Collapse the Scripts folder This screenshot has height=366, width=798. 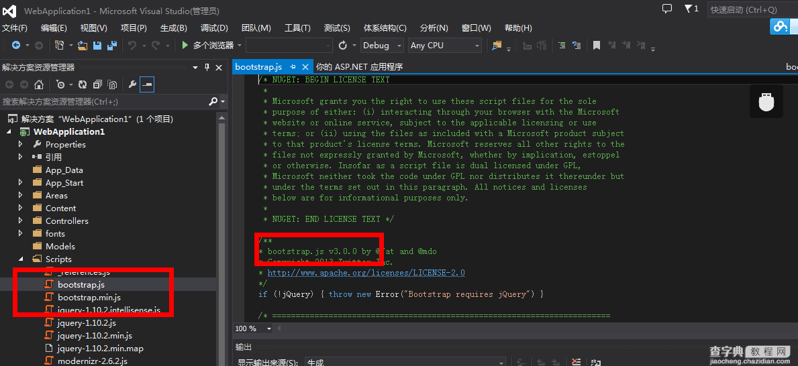[x=21, y=259]
